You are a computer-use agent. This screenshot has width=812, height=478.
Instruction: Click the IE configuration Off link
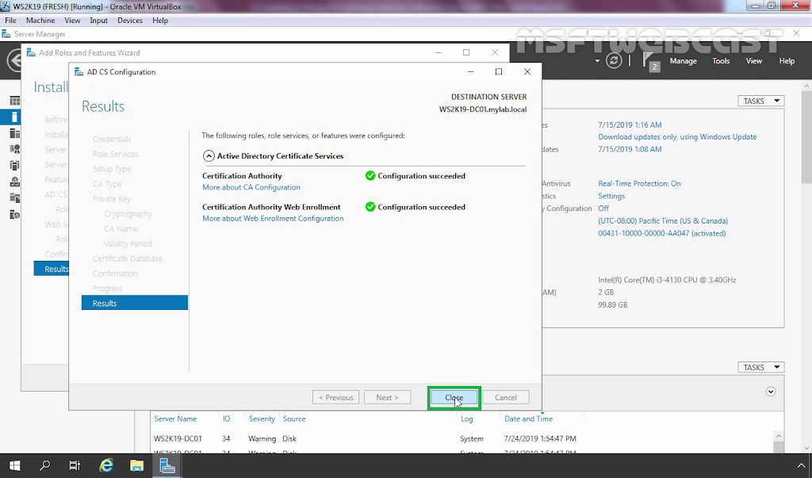click(603, 208)
